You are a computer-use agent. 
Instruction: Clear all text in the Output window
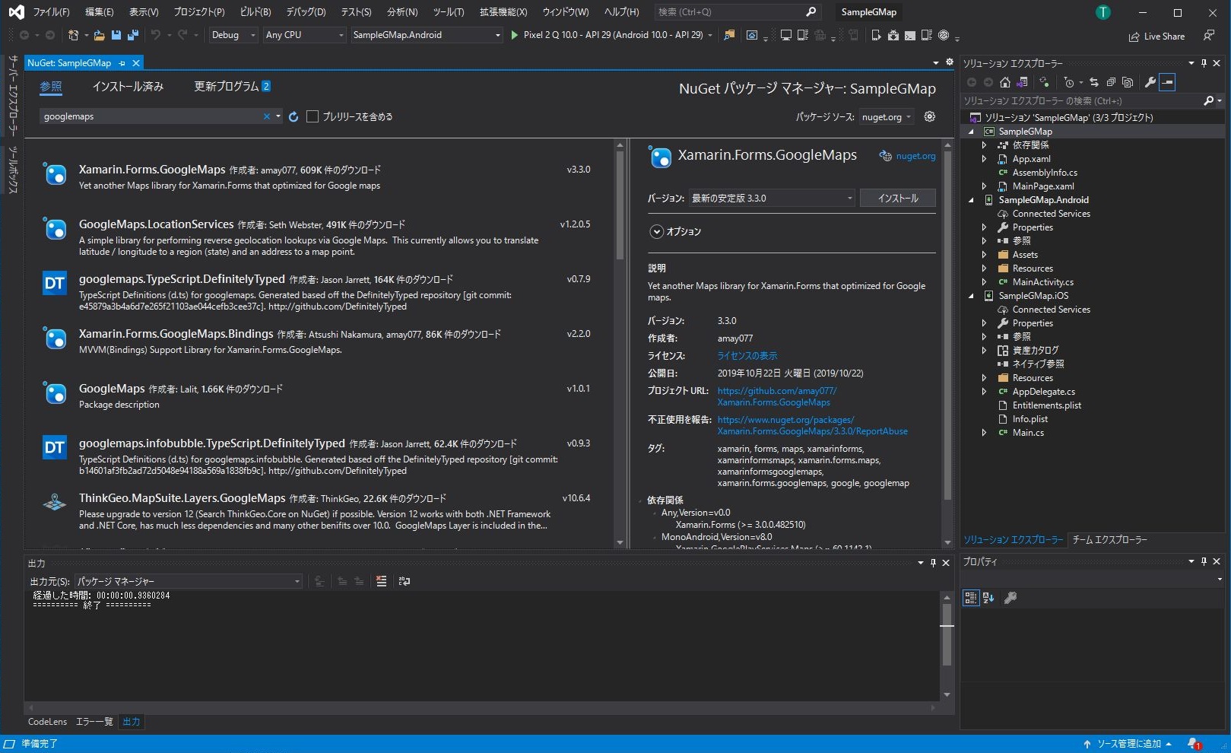[x=380, y=581]
